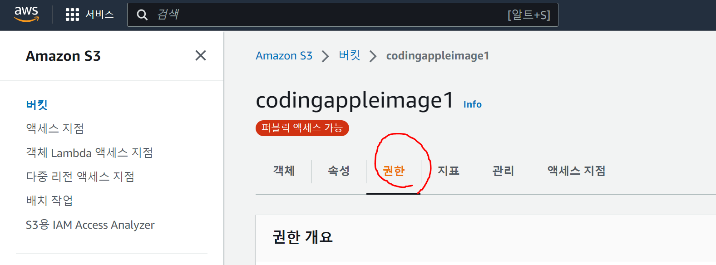Click the 퍼블릭 액세스 가능 badge
The image size is (716, 265).
[x=302, y=128]
